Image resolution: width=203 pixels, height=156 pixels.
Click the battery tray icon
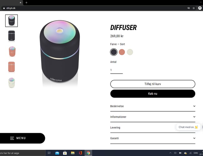[180, 153]
